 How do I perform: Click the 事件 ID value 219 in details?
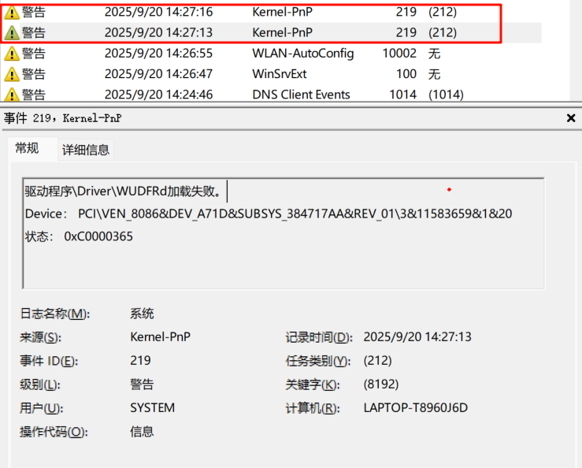tap(140, 360)
